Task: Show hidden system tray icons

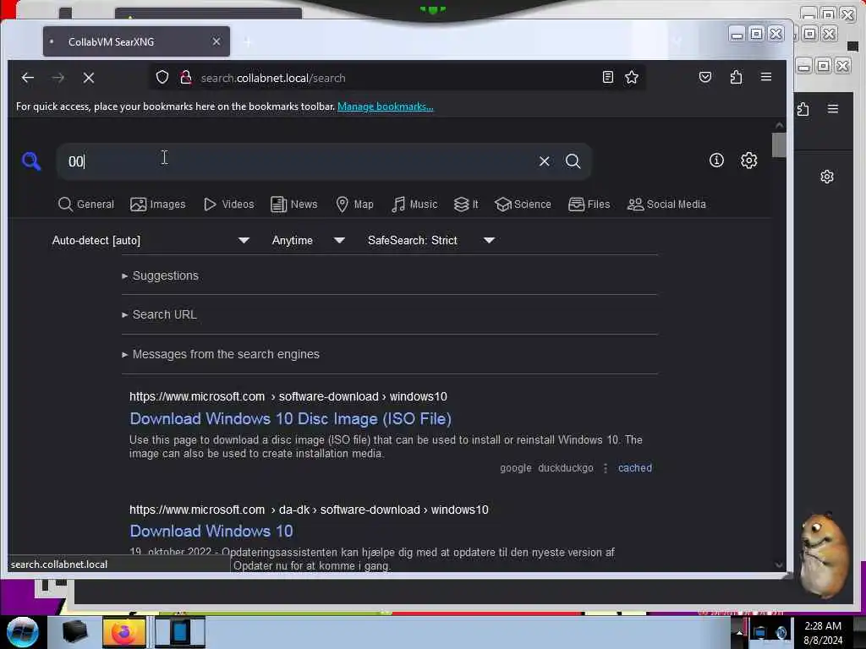Action: click(x=739, y=633)
